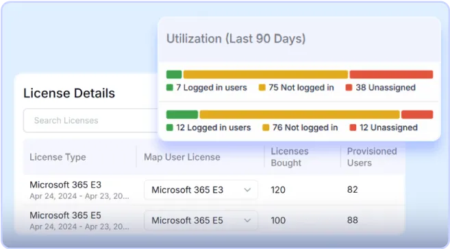Click the 76 Not logged in label
450x249 pixels.
pos(305,128)
